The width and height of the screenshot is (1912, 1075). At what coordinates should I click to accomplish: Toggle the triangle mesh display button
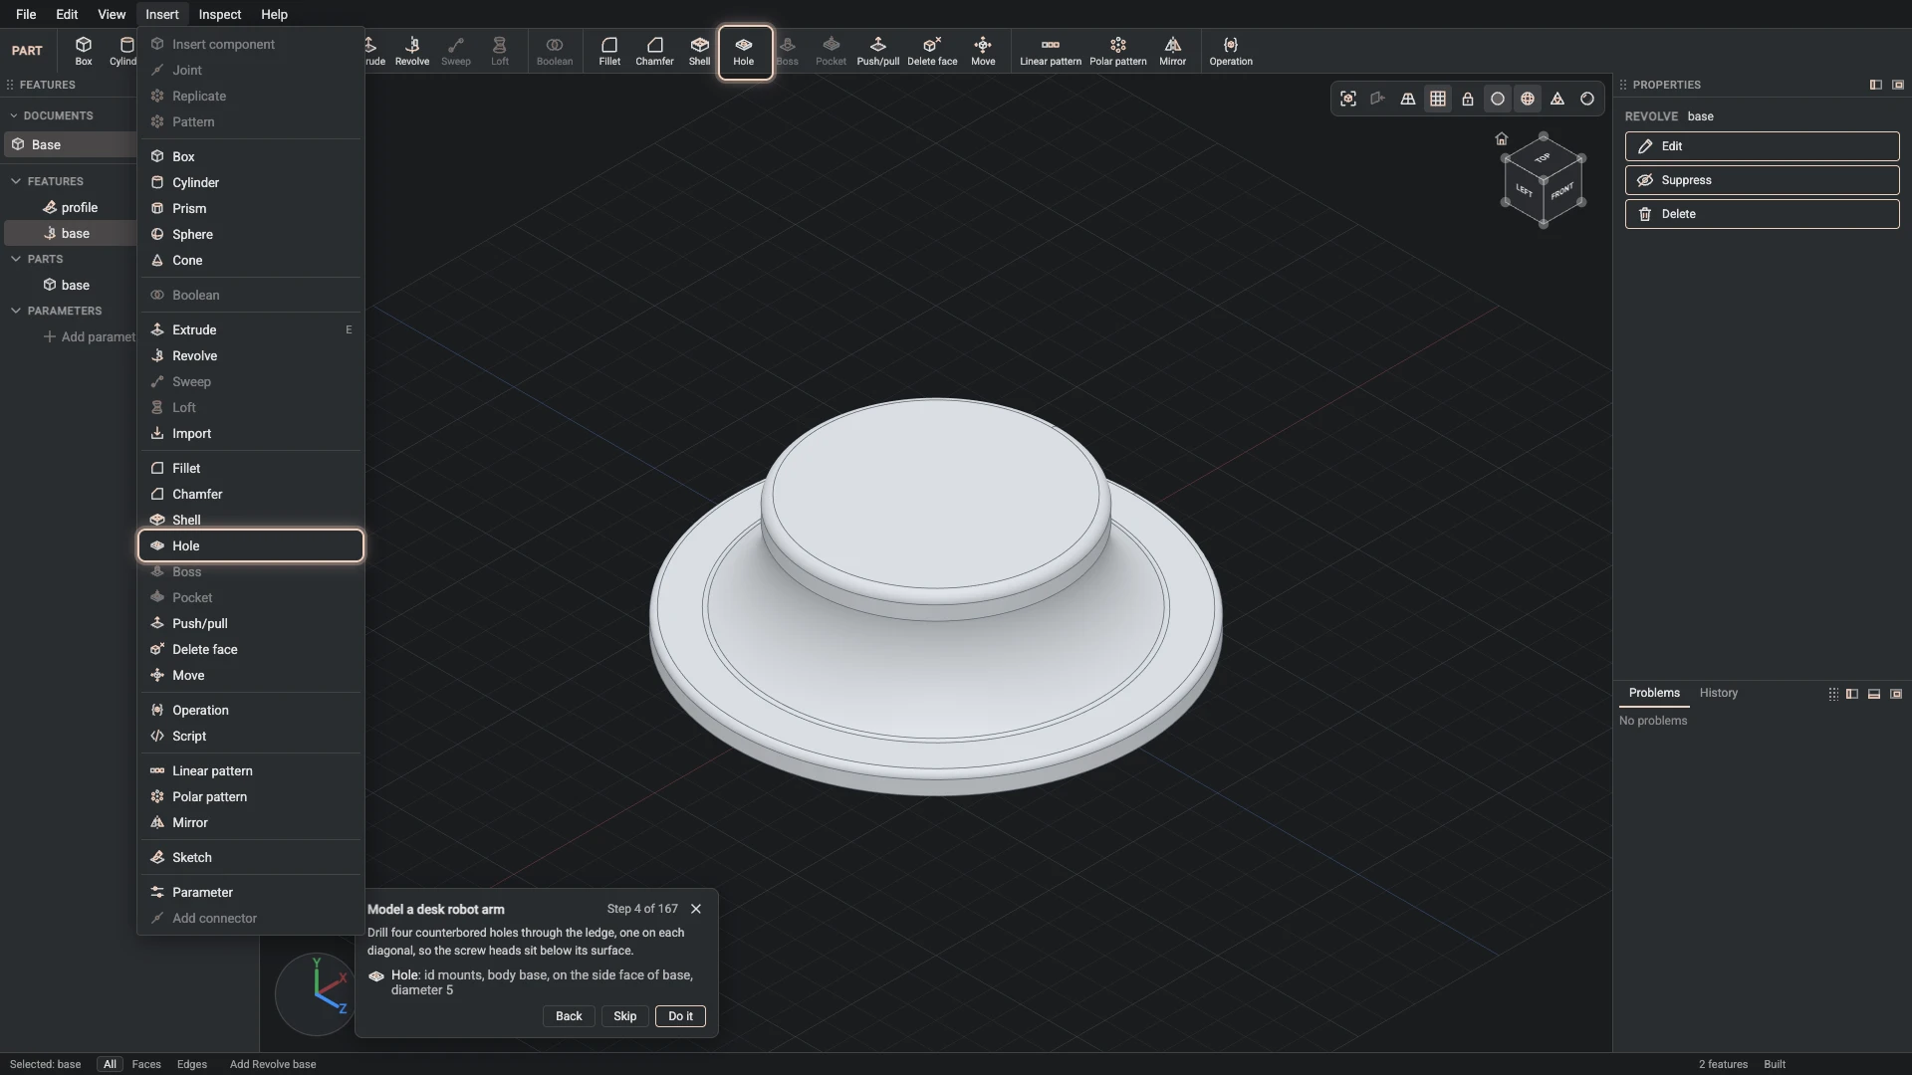[x=1557, y=99]
